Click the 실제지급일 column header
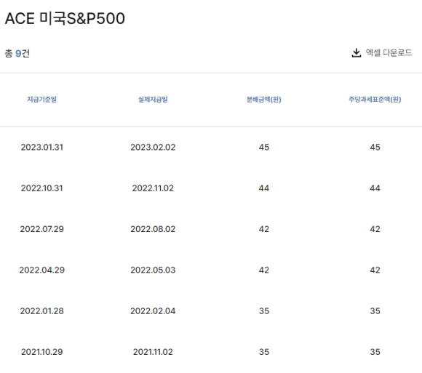 point(153,100)
